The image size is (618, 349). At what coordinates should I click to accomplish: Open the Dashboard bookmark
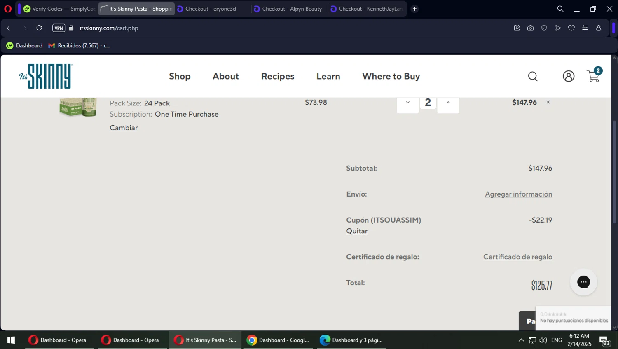24,45
